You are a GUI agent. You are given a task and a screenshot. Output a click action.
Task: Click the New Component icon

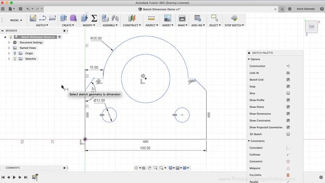coord(105,18)
